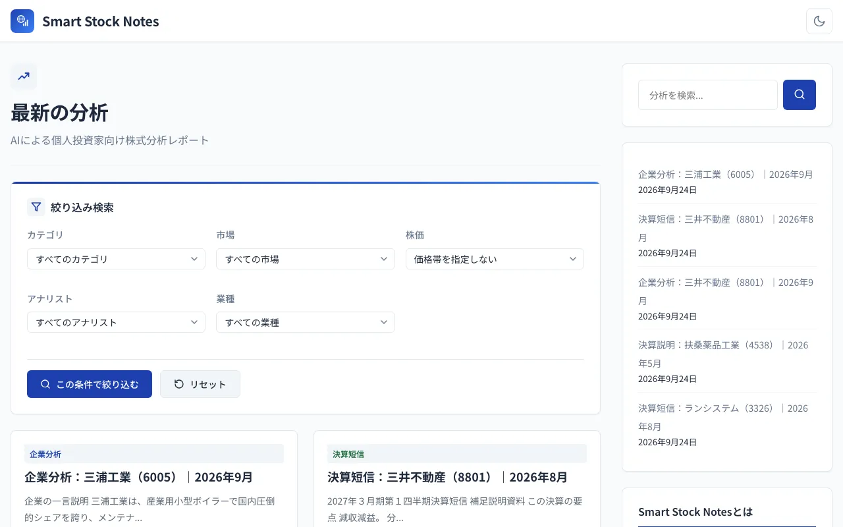Viewport: 843px width, 527px height.
Task: Open the 業種 dropdown
Action: pyautogui.click(x=306, y=322)
